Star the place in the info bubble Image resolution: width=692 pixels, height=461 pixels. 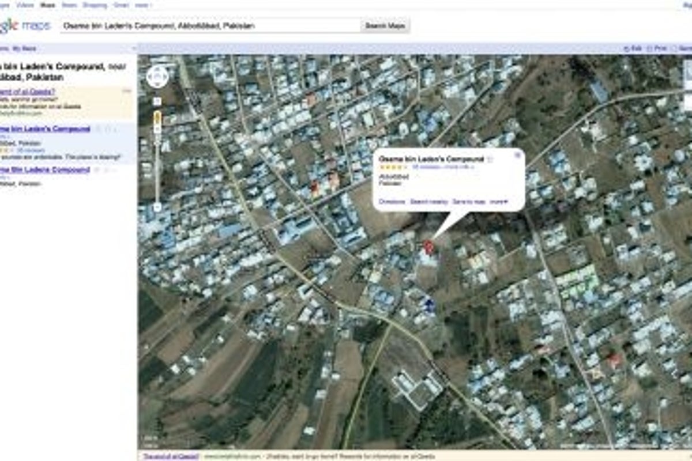click(490, 159)
